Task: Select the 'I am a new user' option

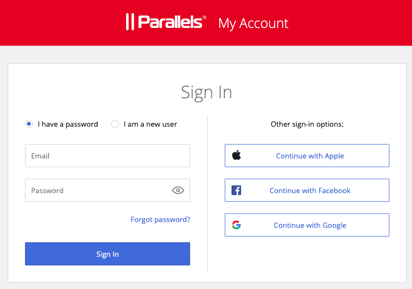Action: [x=115, y=124]
